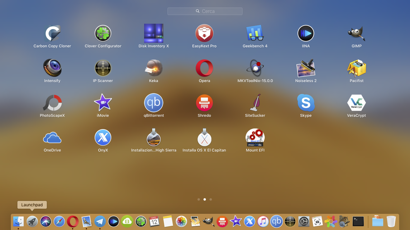Open Opera from the Launchpad grid
This screenshot has height=230, width=410.
pyautogui.click(x=204, y=68)
